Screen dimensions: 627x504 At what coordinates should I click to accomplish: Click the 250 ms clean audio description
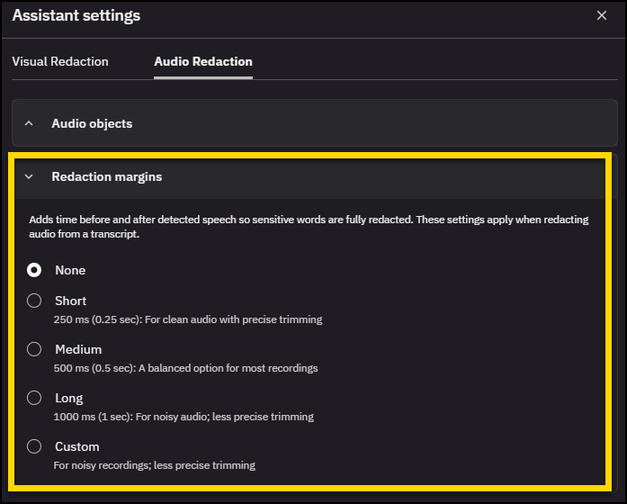188,319
